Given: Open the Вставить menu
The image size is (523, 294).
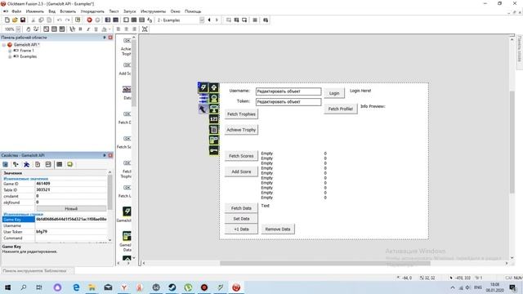Looking at the screenshot, I should point(68,11).
